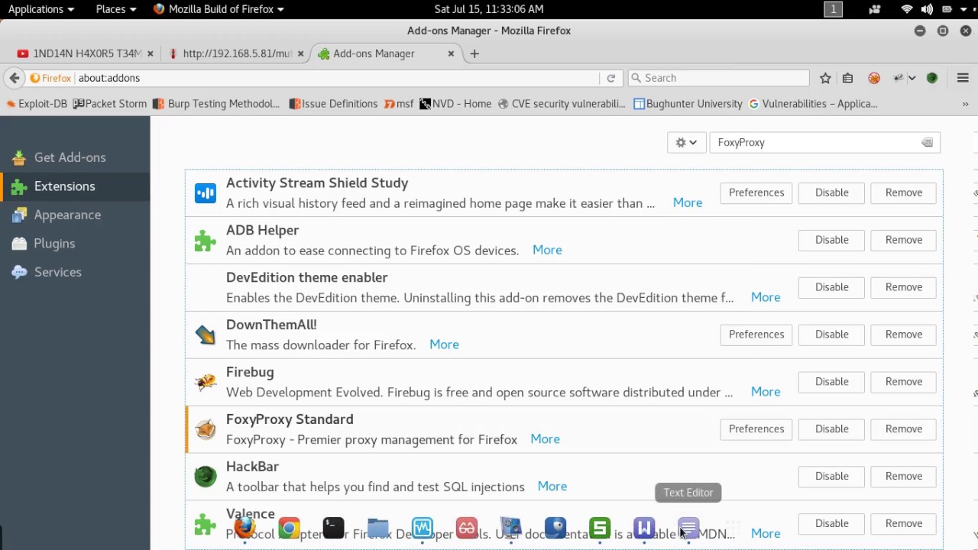The height and width of the screenshot is (550, 978).
Task: Open the purple W writer dock icon
Action: [644, 528]
